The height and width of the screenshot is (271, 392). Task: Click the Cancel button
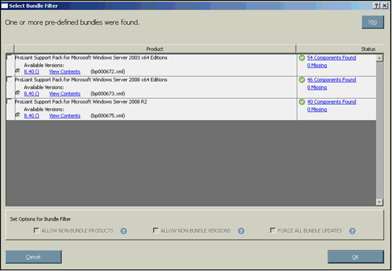[33, 257]
